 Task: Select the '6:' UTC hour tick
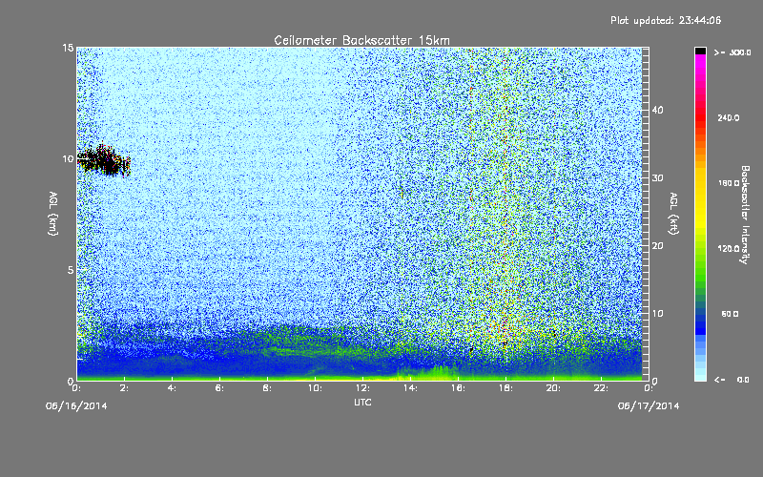220,388
